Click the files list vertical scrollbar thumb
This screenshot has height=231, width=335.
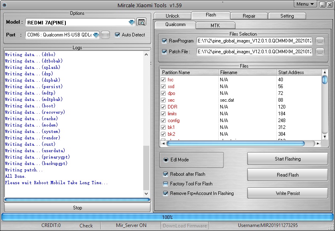coord(325,80)
